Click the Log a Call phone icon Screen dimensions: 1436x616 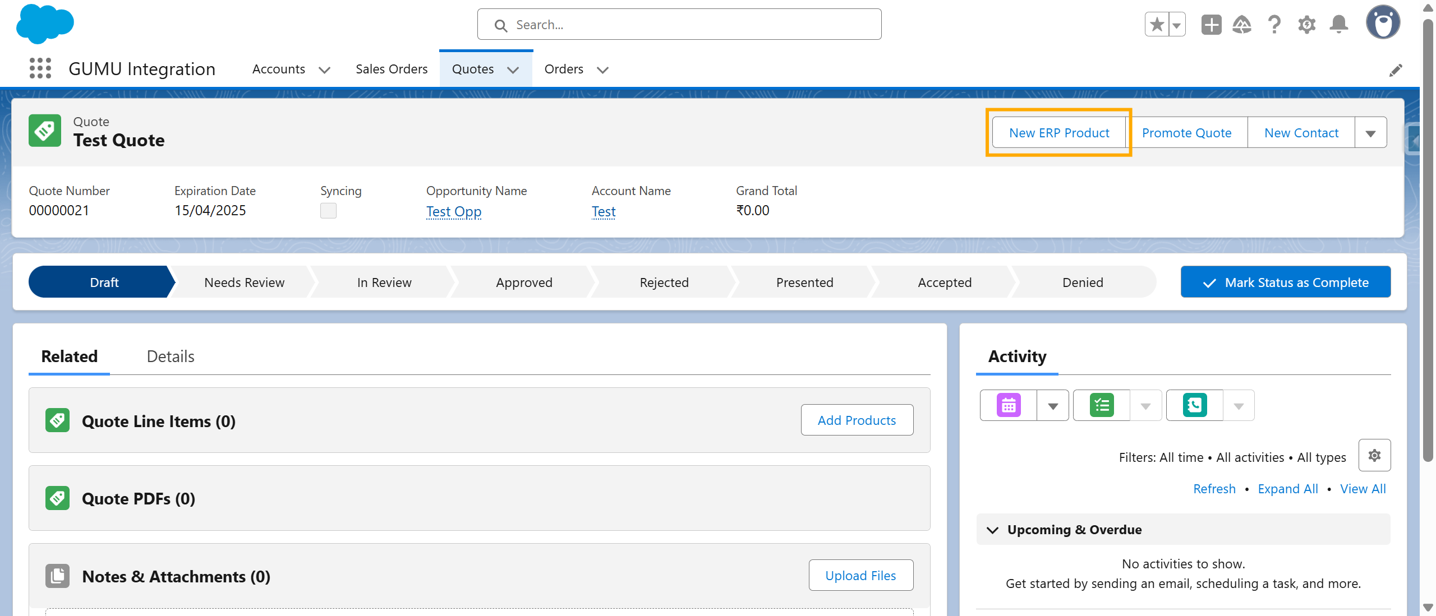[1195, 405]
